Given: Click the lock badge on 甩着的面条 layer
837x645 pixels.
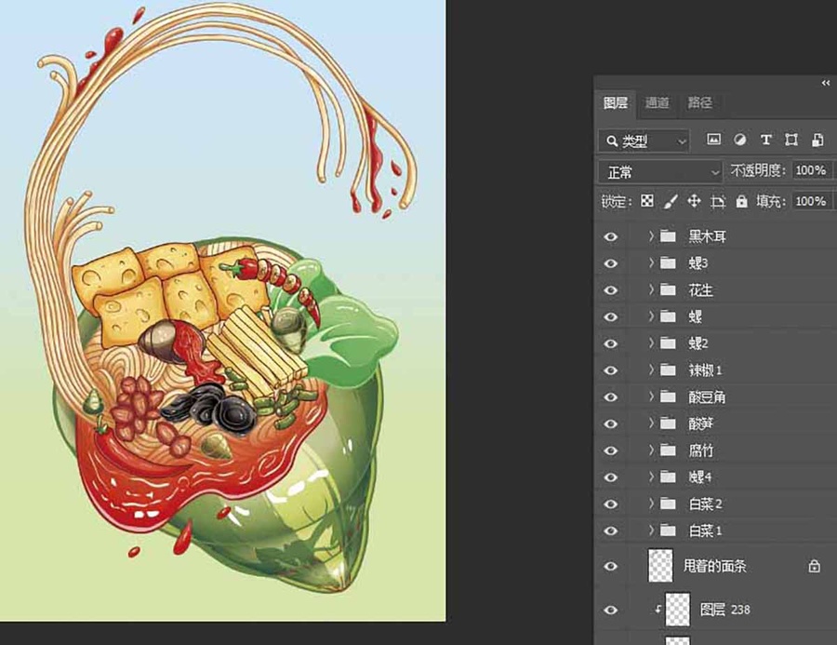Looking at the screenshot, I should pyautogui.click(x=814, y=566).
